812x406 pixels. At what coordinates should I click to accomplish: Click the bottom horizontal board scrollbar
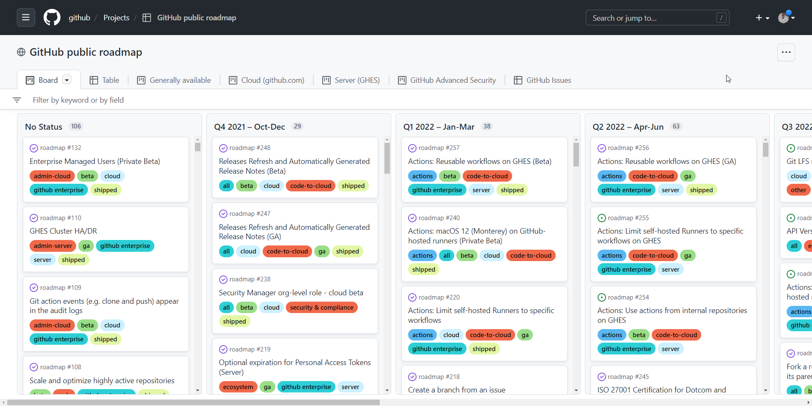click(x=193, y=403)
